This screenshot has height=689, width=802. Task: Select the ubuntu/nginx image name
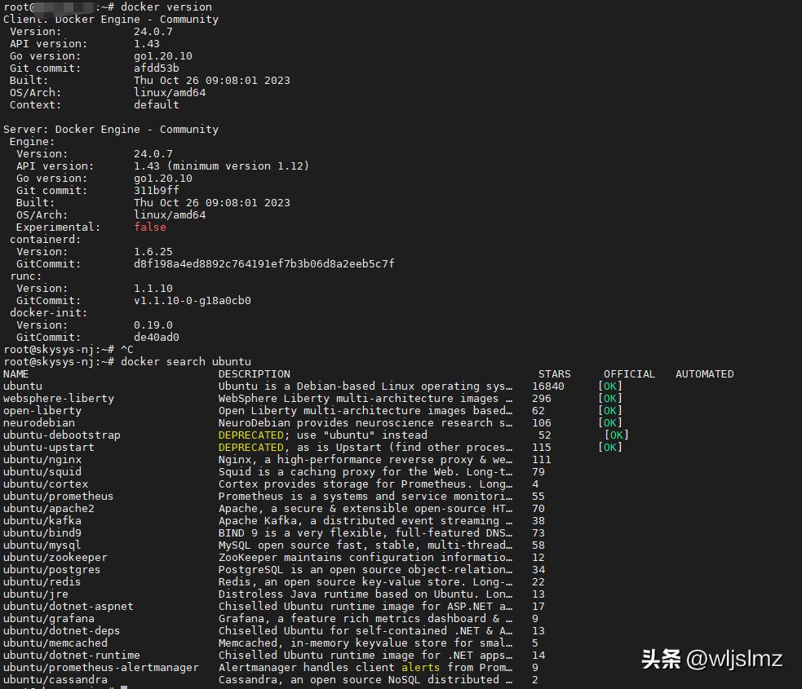42,459
